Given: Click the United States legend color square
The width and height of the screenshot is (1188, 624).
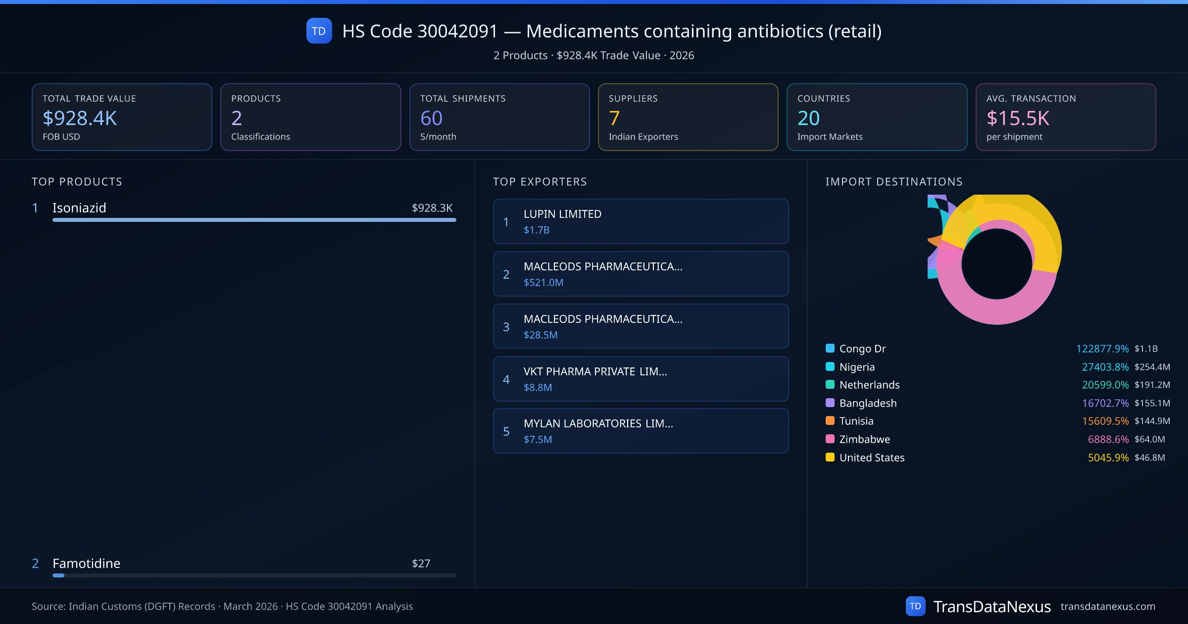Looking at the screenshot, I should click(830, 457).
